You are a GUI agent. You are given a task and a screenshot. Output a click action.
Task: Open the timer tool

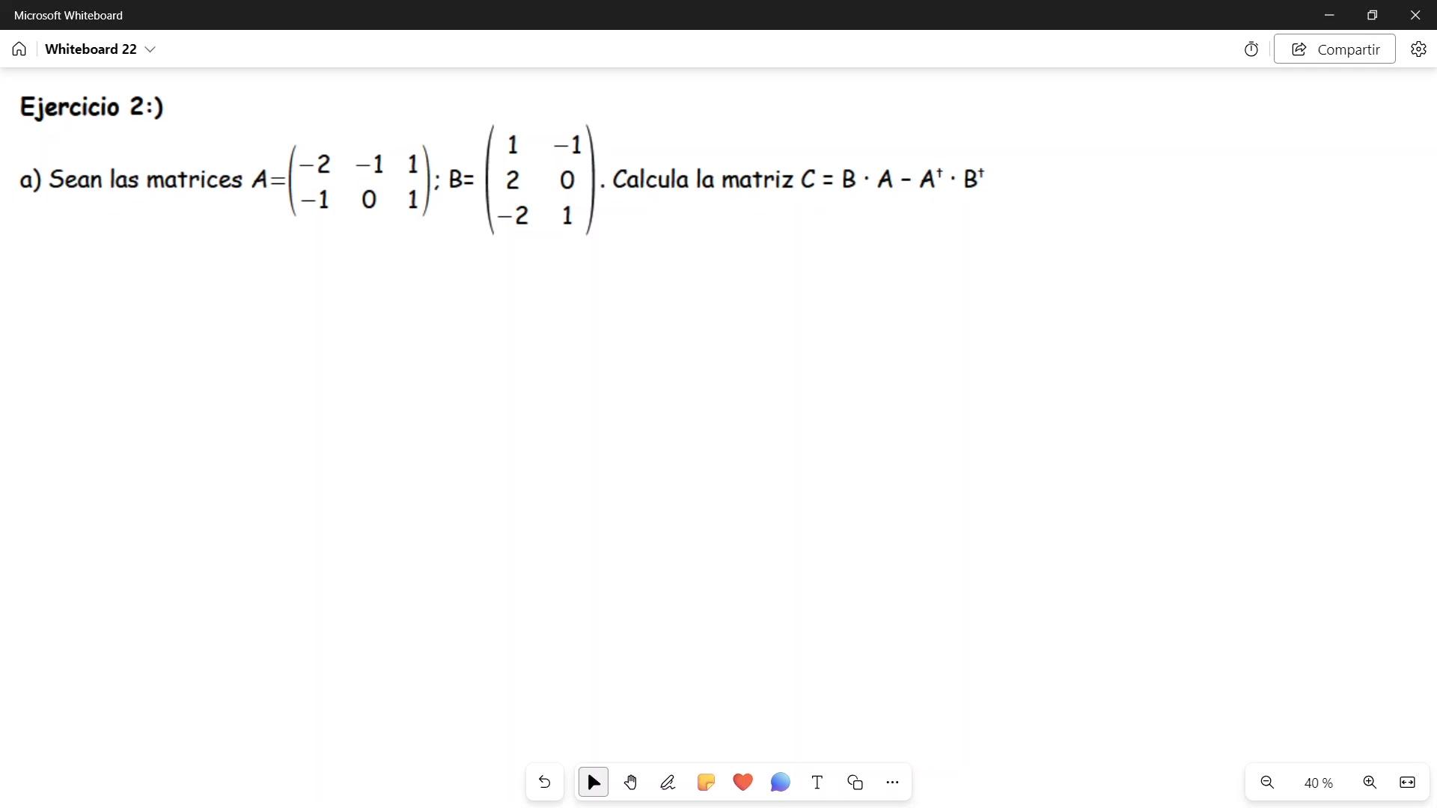tap(1251, 49)
